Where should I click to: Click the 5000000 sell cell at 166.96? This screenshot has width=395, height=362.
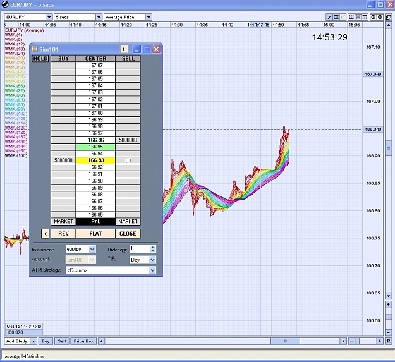(x=128, y=140)
